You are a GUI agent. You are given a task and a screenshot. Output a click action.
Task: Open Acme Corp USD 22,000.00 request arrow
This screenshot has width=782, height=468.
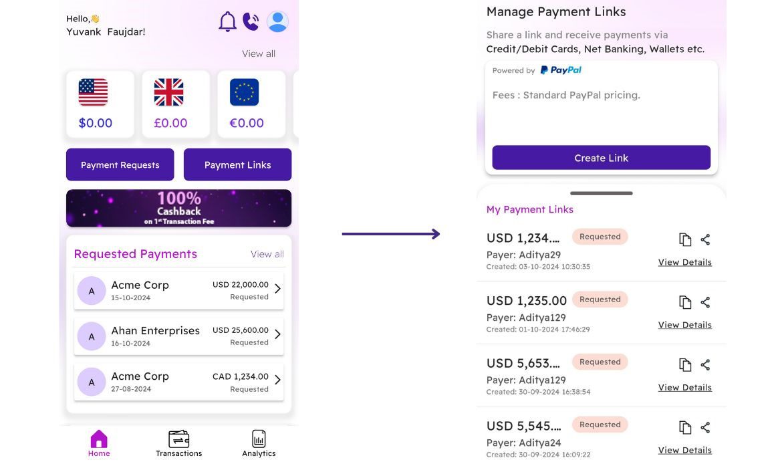[x=277, y=289]
